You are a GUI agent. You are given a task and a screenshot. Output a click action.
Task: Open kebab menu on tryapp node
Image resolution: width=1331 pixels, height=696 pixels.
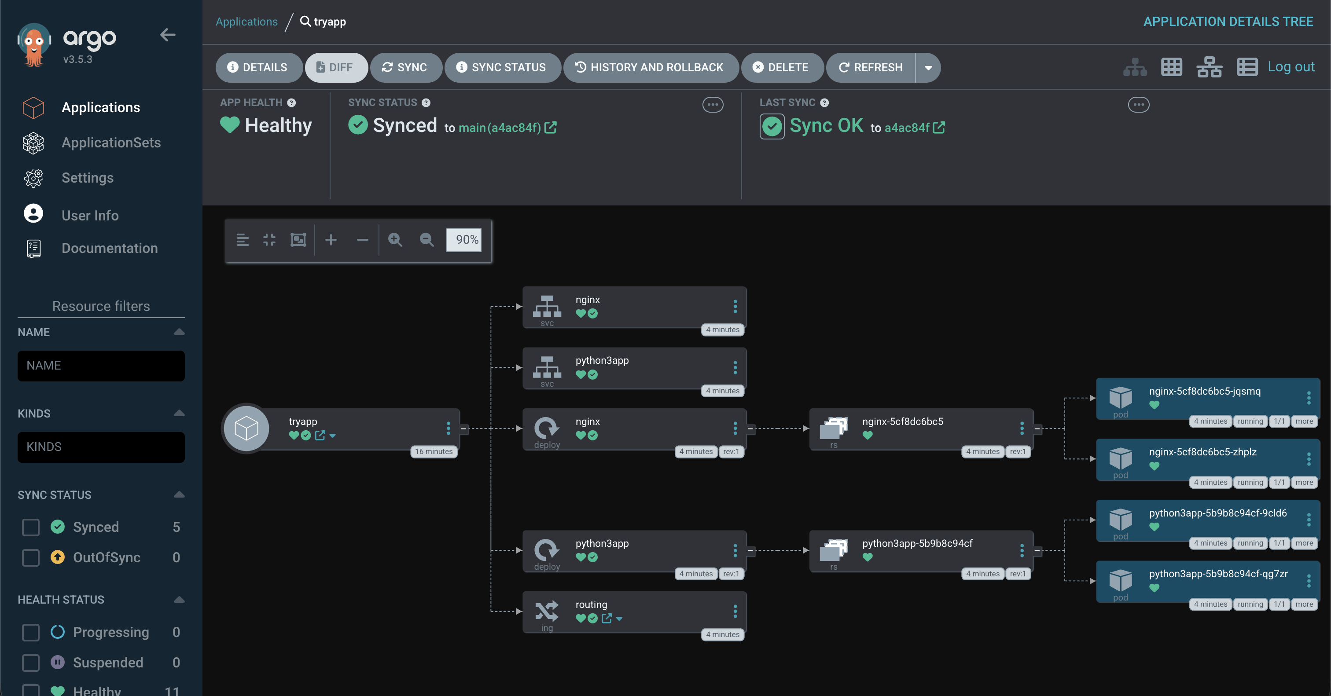click(448, 428)
